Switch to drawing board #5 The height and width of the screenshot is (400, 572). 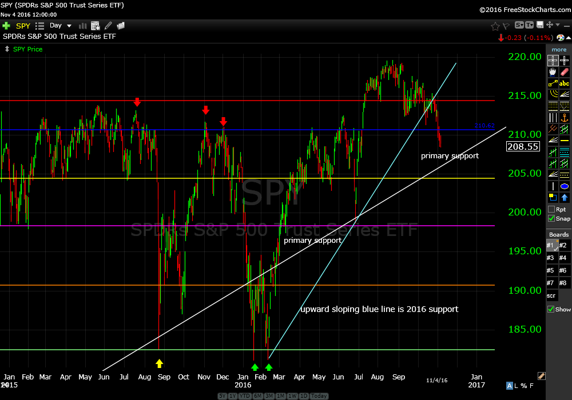(551, 270)
